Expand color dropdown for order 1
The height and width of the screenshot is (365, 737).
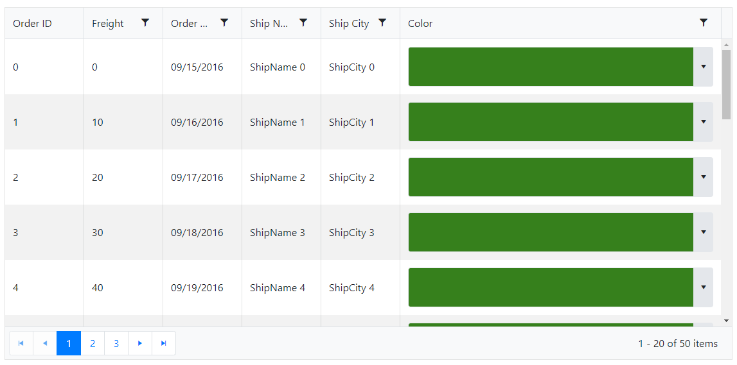(x=703, y=122)
